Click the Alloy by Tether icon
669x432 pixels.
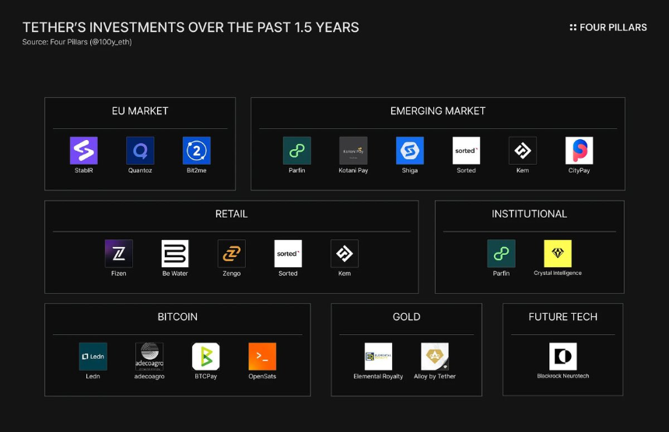click(435, 357)
